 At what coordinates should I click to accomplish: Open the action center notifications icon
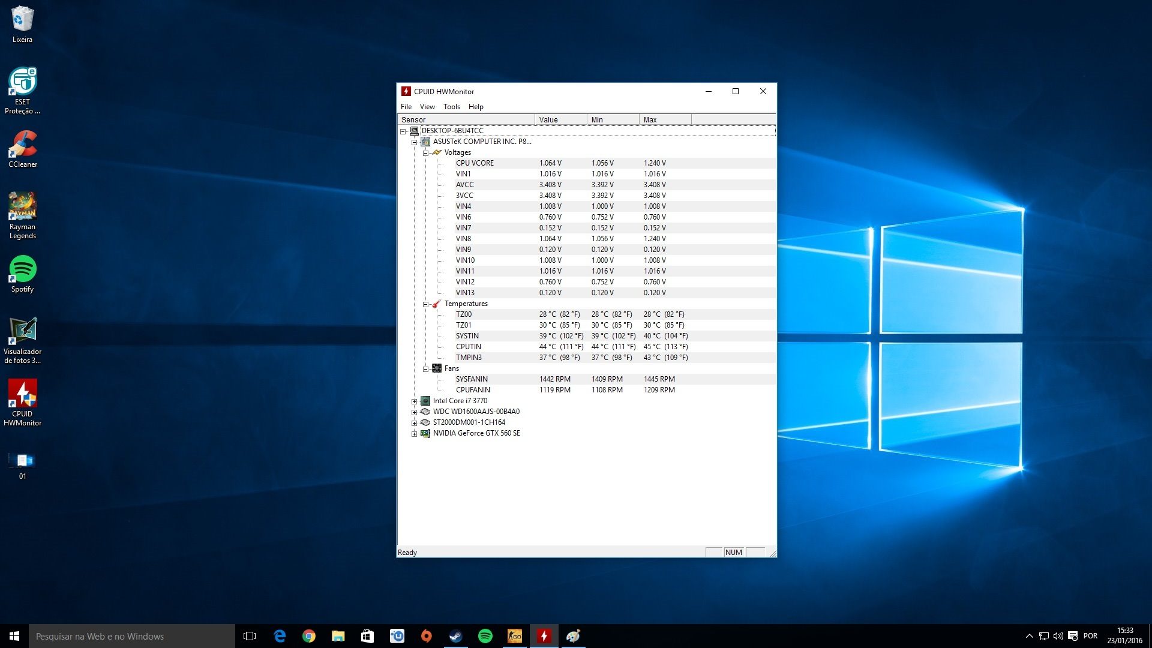(1073, 636)
